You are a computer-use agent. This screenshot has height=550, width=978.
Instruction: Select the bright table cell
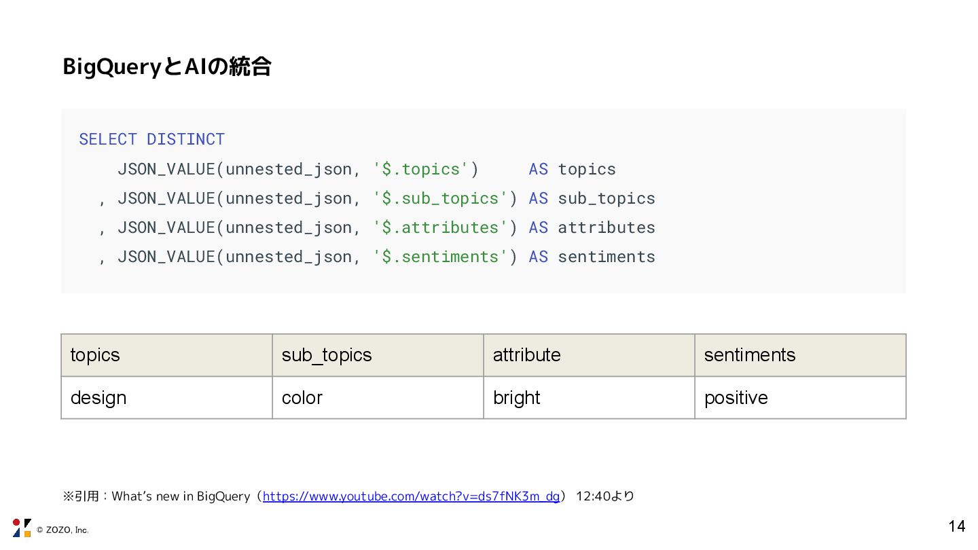point(589,398)
